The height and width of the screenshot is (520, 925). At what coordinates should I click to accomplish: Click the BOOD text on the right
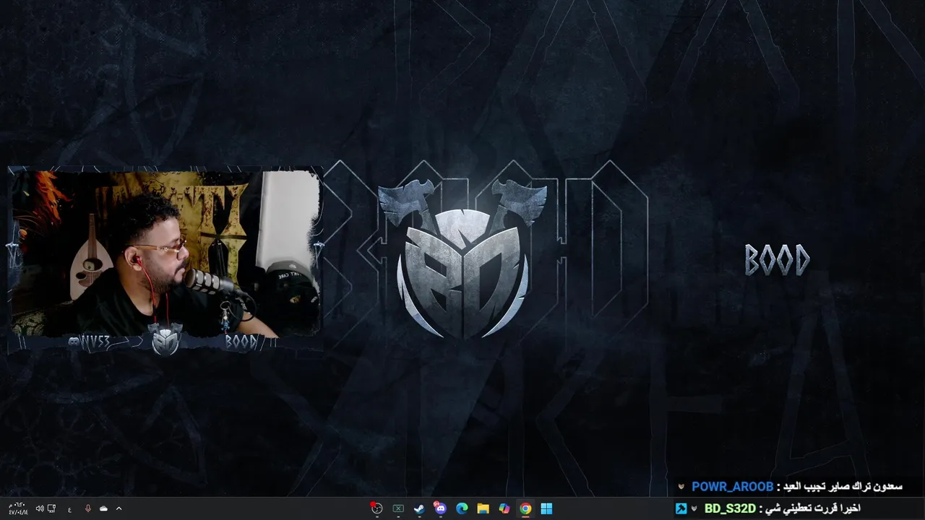pos(778,260)
